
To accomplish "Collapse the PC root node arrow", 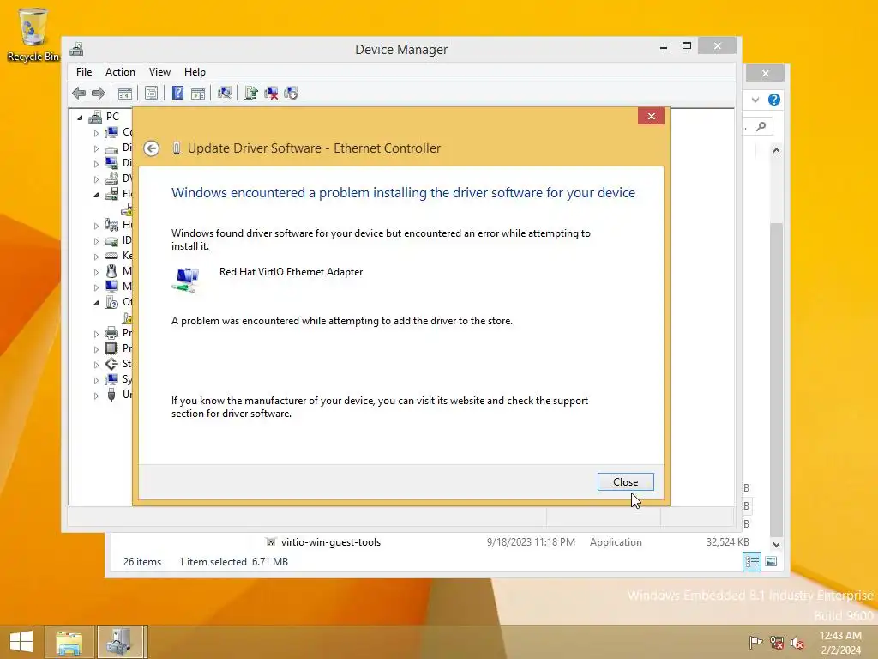I will pos(80,118).
